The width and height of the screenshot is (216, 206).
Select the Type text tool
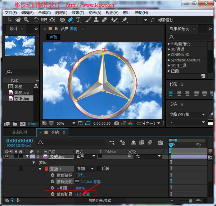tap(78, 20)
